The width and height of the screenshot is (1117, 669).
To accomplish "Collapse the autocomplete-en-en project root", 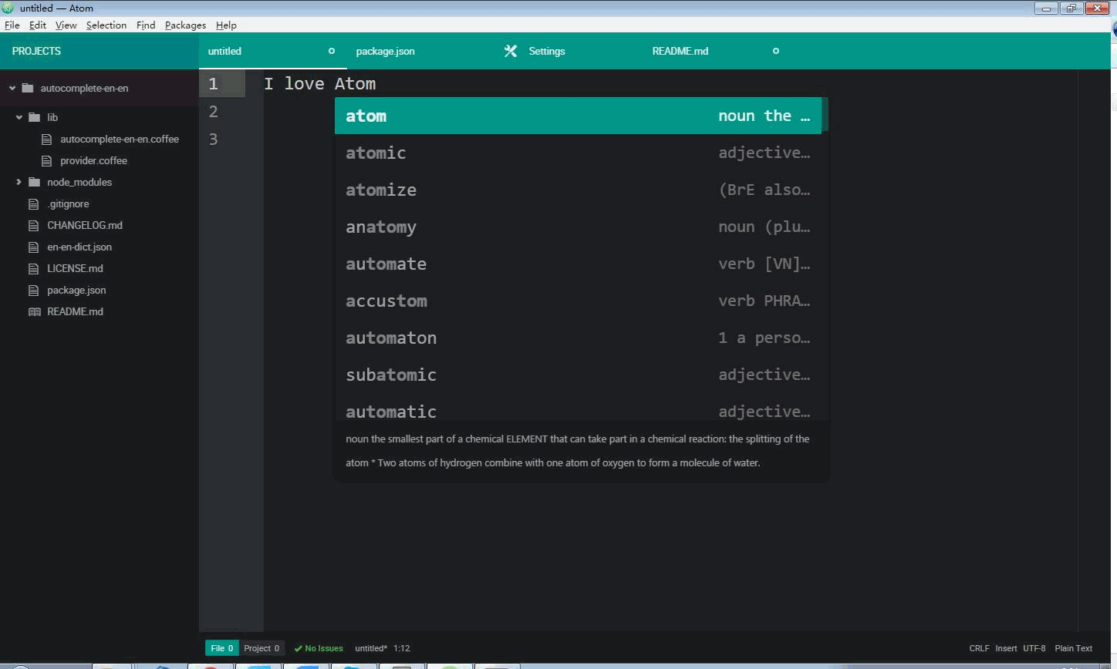I will (12, 88).
